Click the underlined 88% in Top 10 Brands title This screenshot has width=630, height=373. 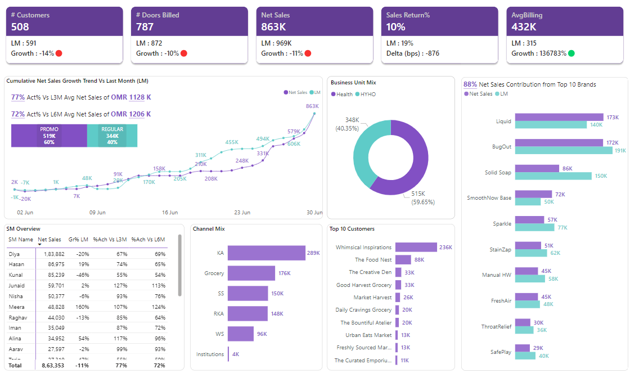[x=470, y=84]
